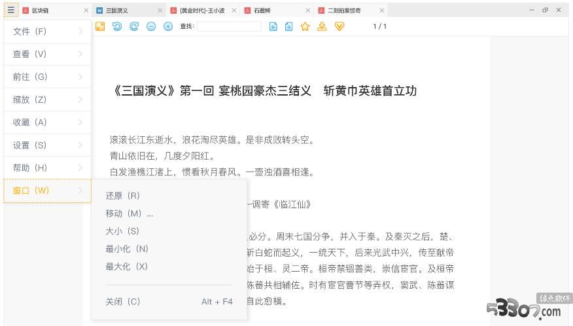Rotate the page clockwise
Viewport: 573px width, 326px height.
(134, 26)
